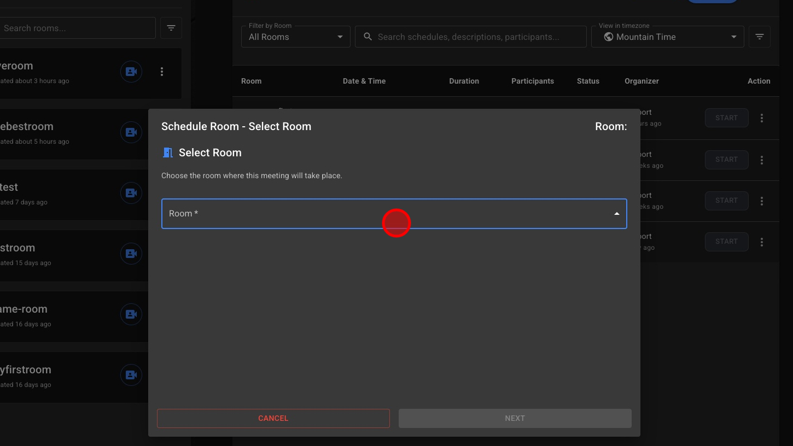Open the Mountain Time timezone dropdown
Image resolution: width=793 pixels, height=446 pixels.
click(667, 37)
